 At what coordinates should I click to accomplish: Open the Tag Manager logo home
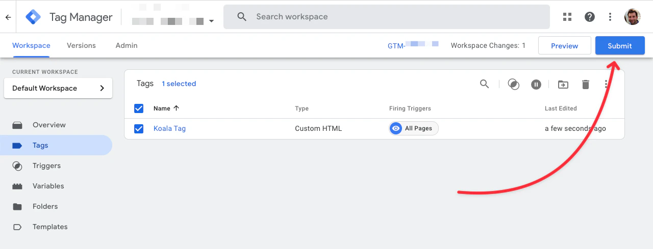(x=34, y=17)
